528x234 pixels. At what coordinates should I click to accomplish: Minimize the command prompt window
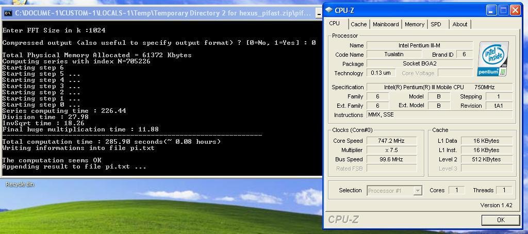coord(319,13)
